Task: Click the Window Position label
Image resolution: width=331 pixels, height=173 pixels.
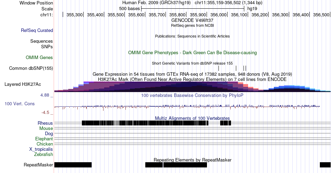Action: pos(36,3)
